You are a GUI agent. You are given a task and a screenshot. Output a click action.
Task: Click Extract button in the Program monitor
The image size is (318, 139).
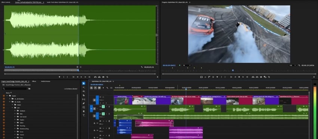pos(257,77)
